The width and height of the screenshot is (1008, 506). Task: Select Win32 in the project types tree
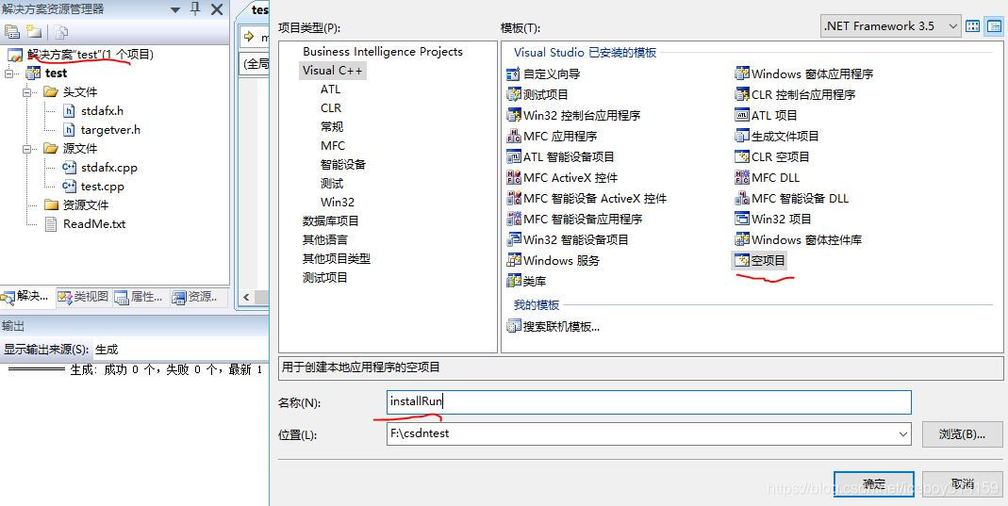338,203
